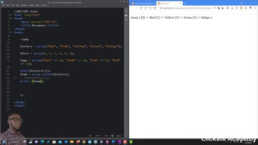Open Microsoft Edge from taskbar

pos(42,142)
